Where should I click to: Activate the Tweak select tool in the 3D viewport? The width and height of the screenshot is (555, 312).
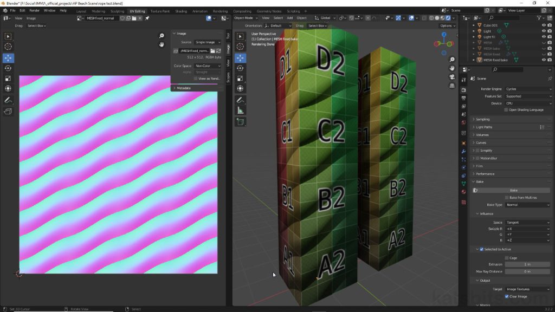tap(241, 36)
